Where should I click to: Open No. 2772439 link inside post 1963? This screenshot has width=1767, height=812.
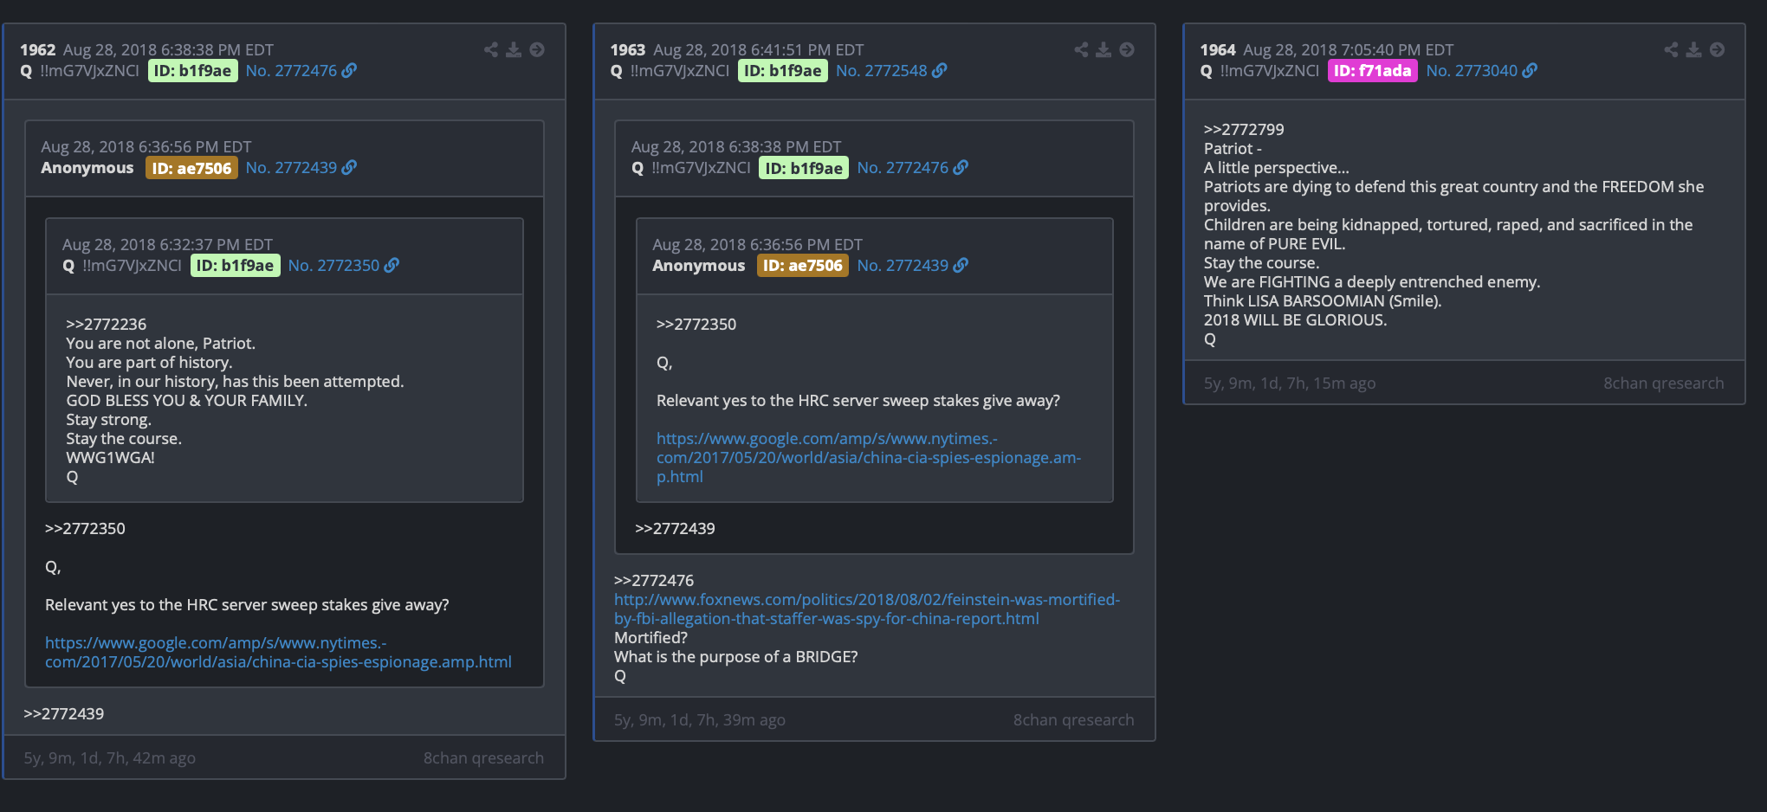pos(903,265)
